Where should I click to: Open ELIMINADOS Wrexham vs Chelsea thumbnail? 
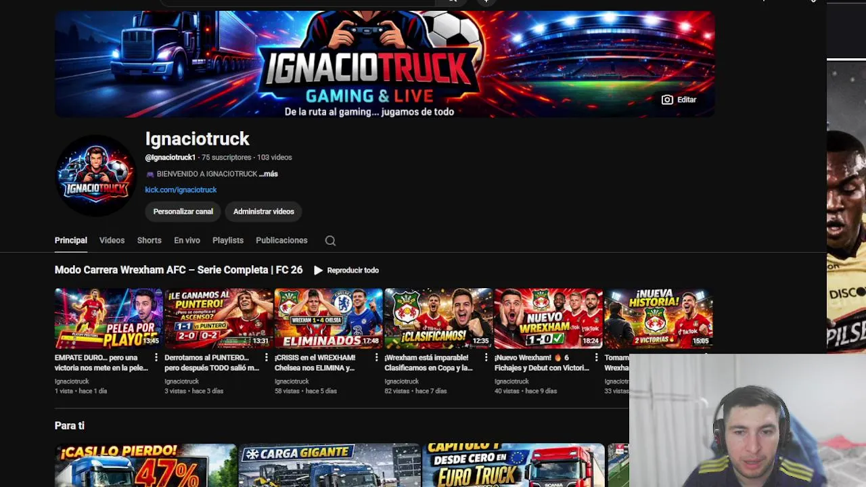pyautogui.click(x=329, y=318)
